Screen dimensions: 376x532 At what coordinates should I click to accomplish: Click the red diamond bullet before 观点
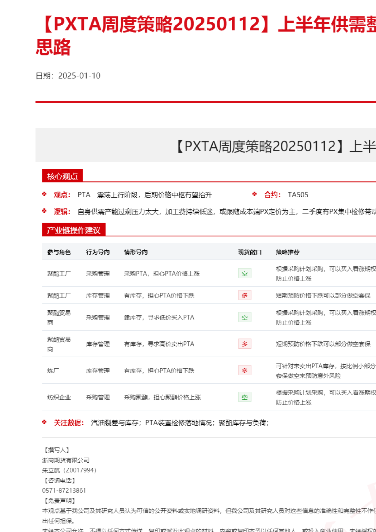pyautogui.click(x=44, y=194)
